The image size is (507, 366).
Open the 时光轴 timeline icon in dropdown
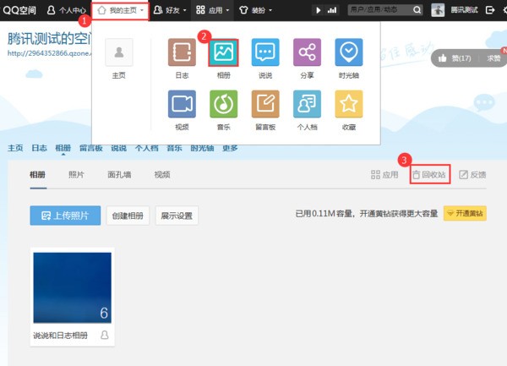[348, 52]
